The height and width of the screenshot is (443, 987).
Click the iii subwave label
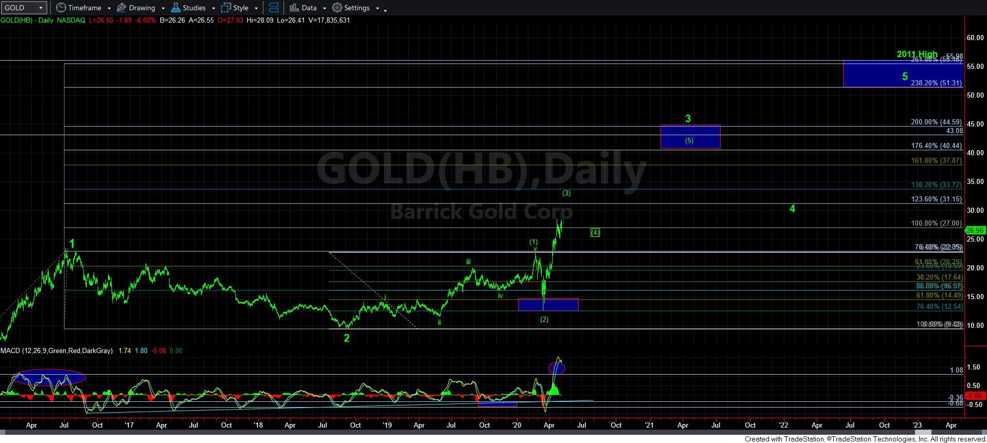(x=468, y=262)
